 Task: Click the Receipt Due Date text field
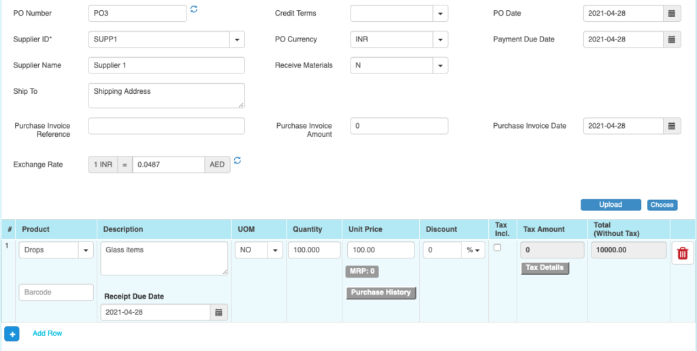(155, 312)
